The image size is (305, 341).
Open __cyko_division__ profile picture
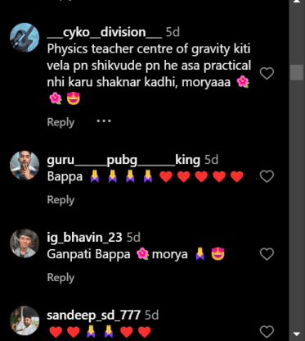pyautogui.click(x=25, y=38)
